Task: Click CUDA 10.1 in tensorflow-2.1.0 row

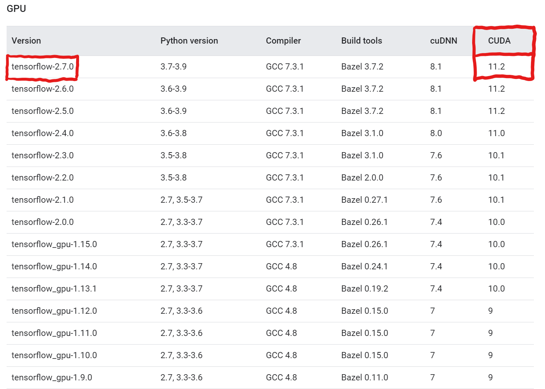Action: click(496, 200)
